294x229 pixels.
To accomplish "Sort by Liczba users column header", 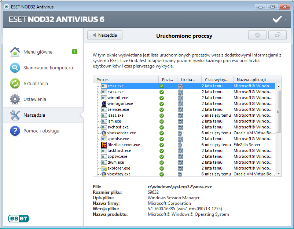I will (189, 80).
